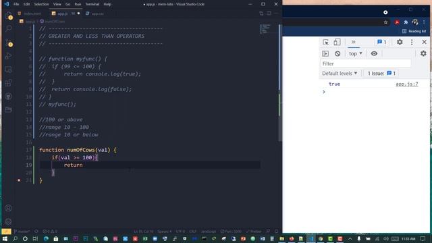Viewport: 432px width, 243px height.
Task: Open the Extensions view
Action: coord(9,83)
